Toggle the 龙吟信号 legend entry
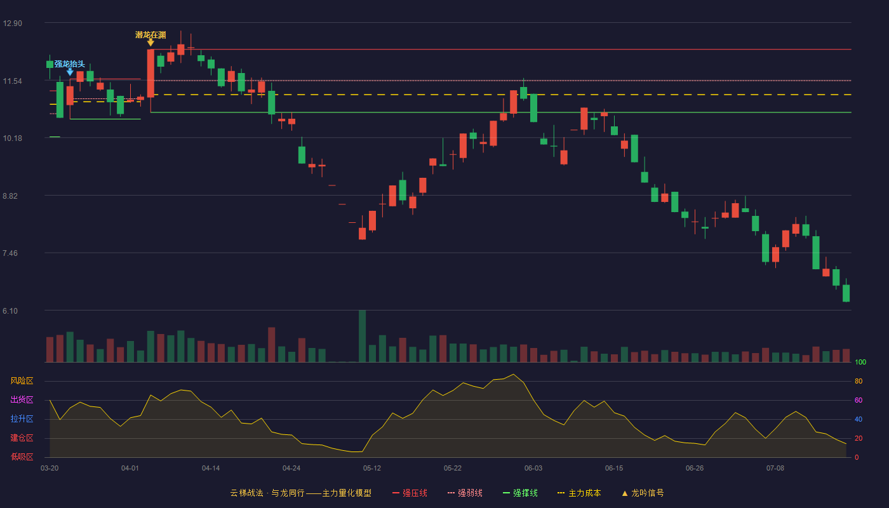The width and height of the screenshot is (889, 508). point(643,493)
